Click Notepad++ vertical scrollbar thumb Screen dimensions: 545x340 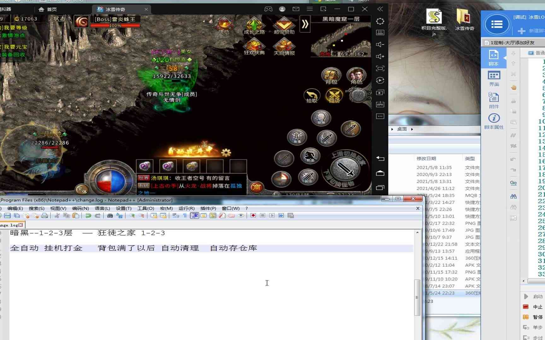coord(417,297)
